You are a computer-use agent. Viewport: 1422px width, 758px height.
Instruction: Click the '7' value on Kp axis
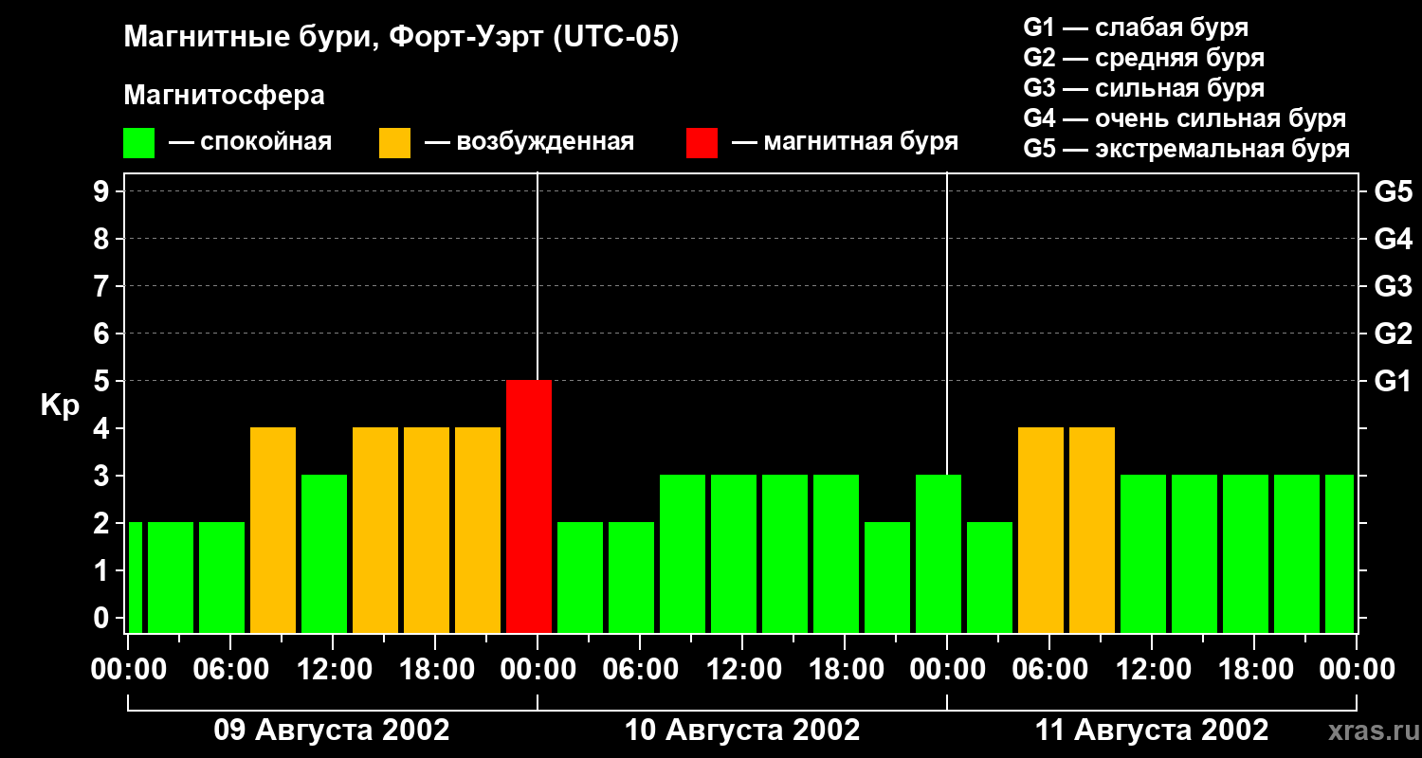click(102, 286)
